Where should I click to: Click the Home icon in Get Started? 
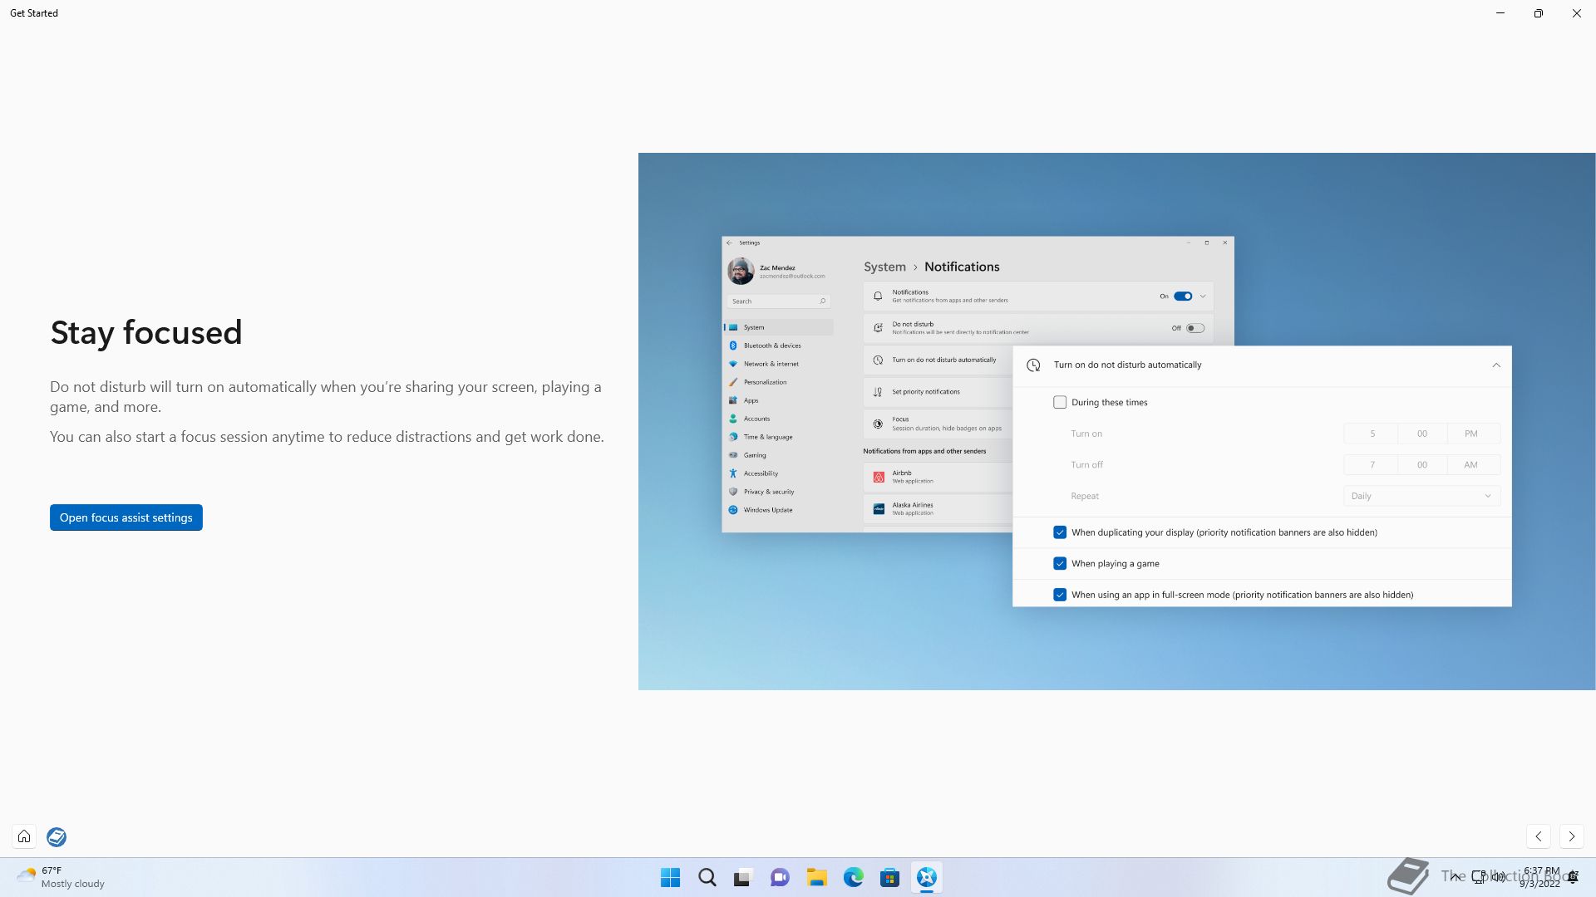pos(24,836)
